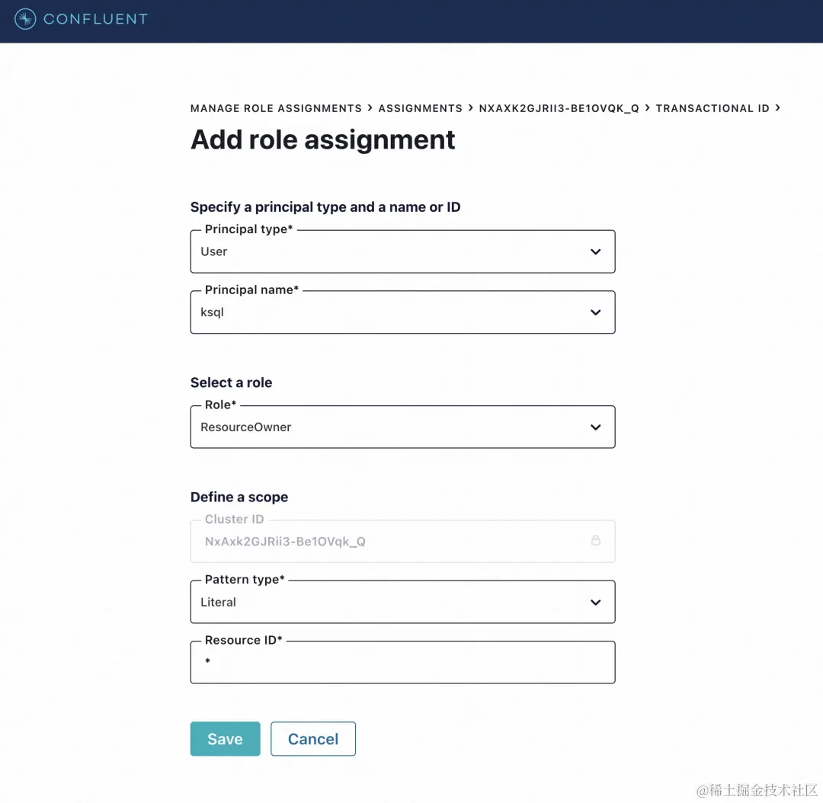Click the 'Select a role' heading
The width and height of the screenshot is (823, 803).
tap(232, 382)
